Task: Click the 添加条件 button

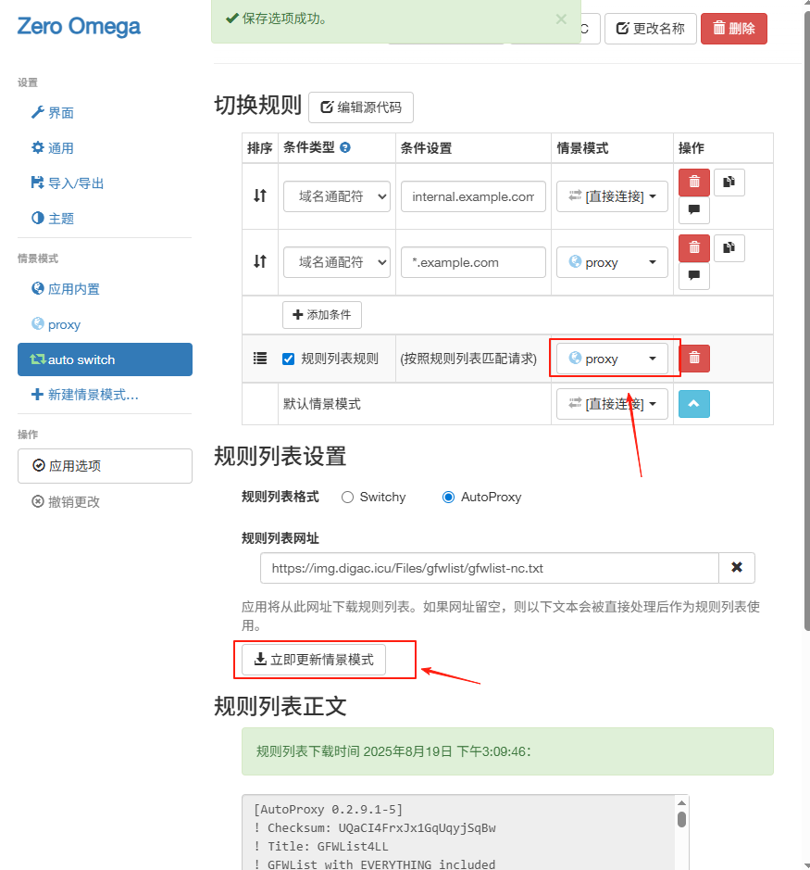Action: (322, 315)
